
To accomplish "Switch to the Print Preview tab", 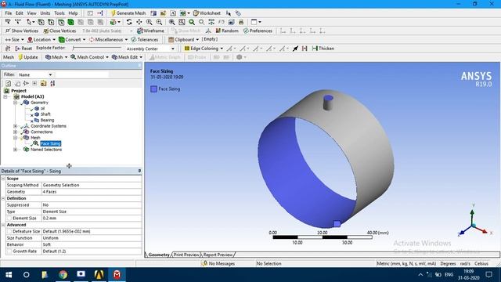I will point(186,255).
